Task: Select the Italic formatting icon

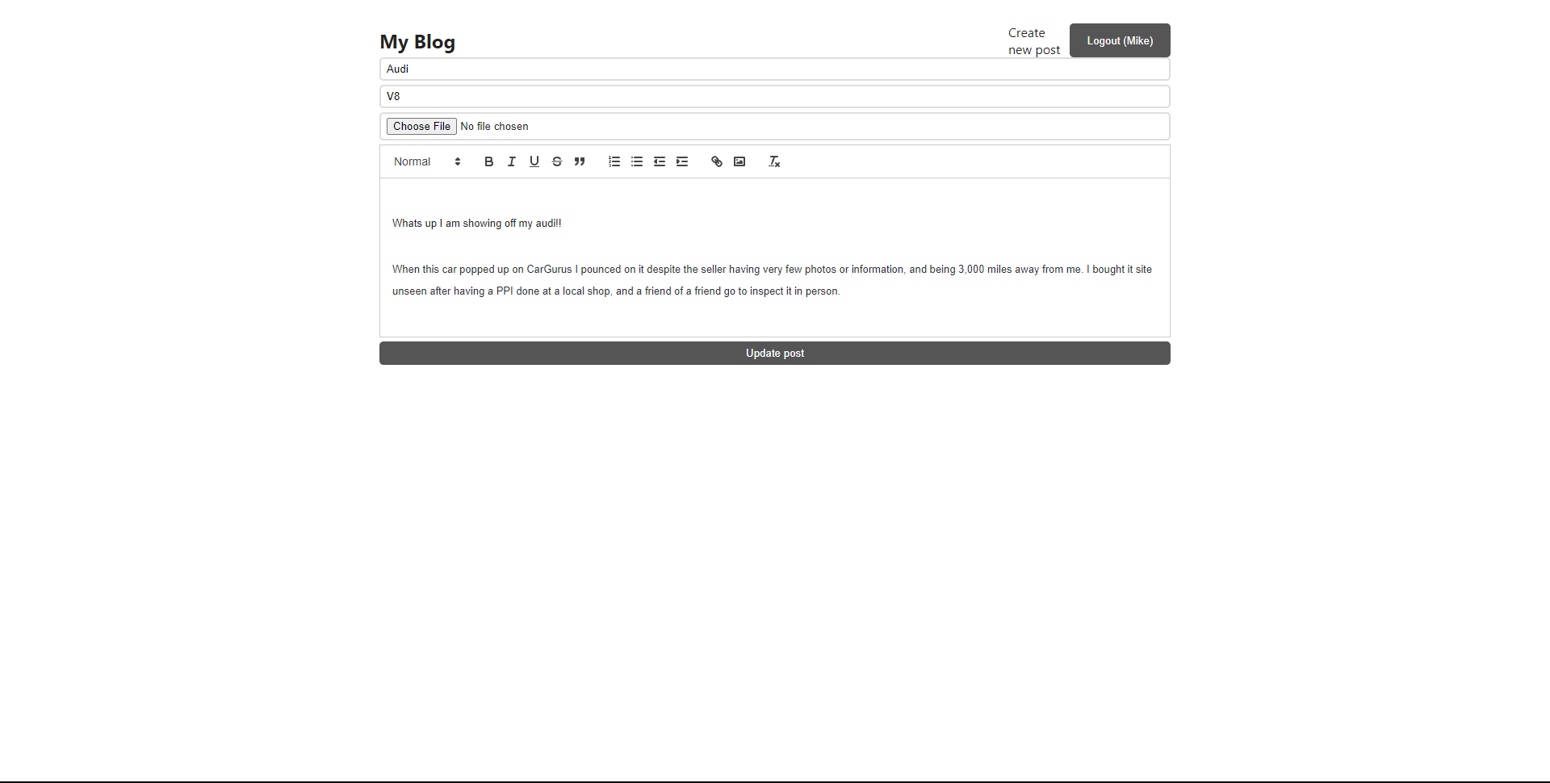Action: [x=511, y=161]
